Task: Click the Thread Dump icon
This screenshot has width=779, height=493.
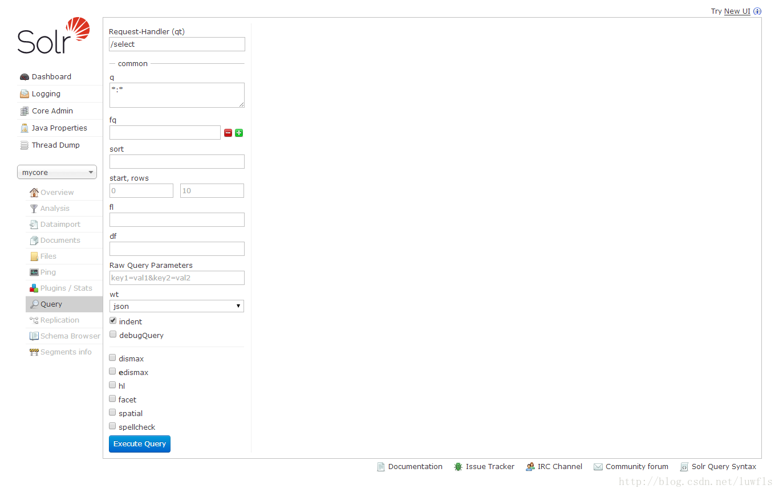Action: (24, 145)
